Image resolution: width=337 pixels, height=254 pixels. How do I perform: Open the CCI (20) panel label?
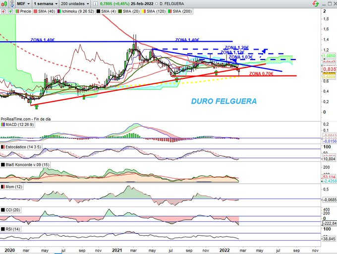point(10,210)
